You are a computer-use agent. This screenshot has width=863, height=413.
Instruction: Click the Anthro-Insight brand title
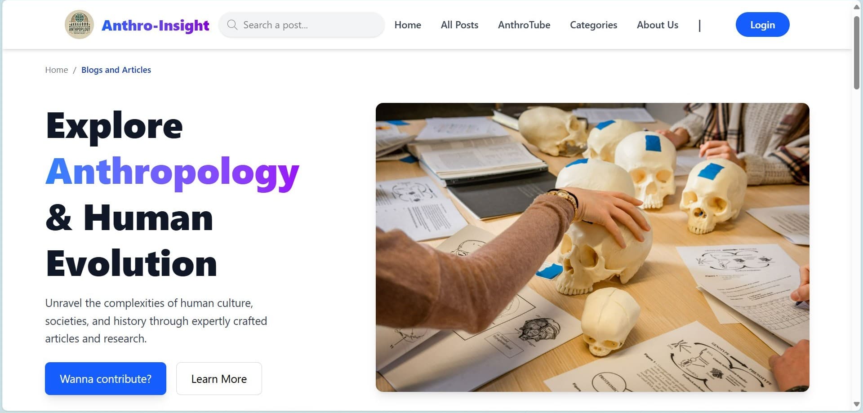tap(156, 25)
